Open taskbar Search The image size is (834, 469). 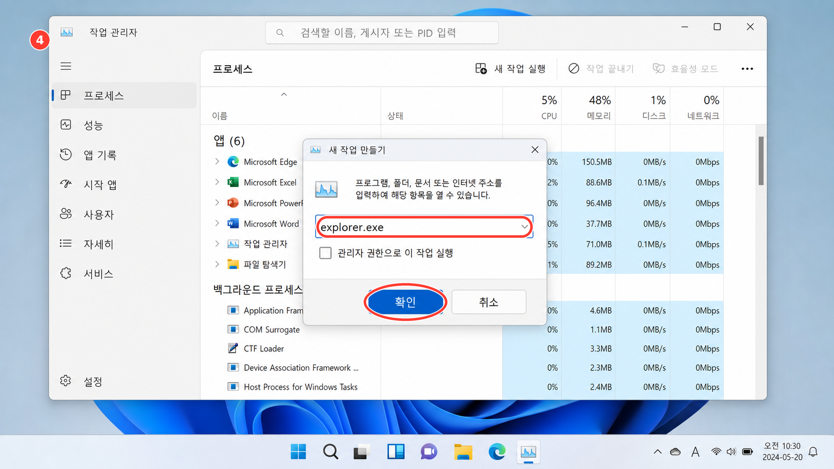click(330, 452)
